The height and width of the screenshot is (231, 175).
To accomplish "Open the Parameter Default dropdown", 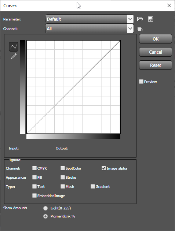I will pos(90,19).
